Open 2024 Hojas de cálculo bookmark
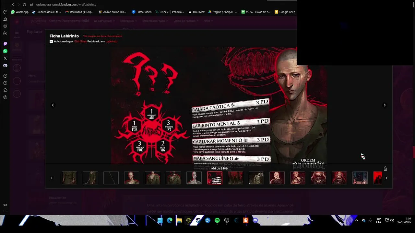415x233 pixels. 256,12
